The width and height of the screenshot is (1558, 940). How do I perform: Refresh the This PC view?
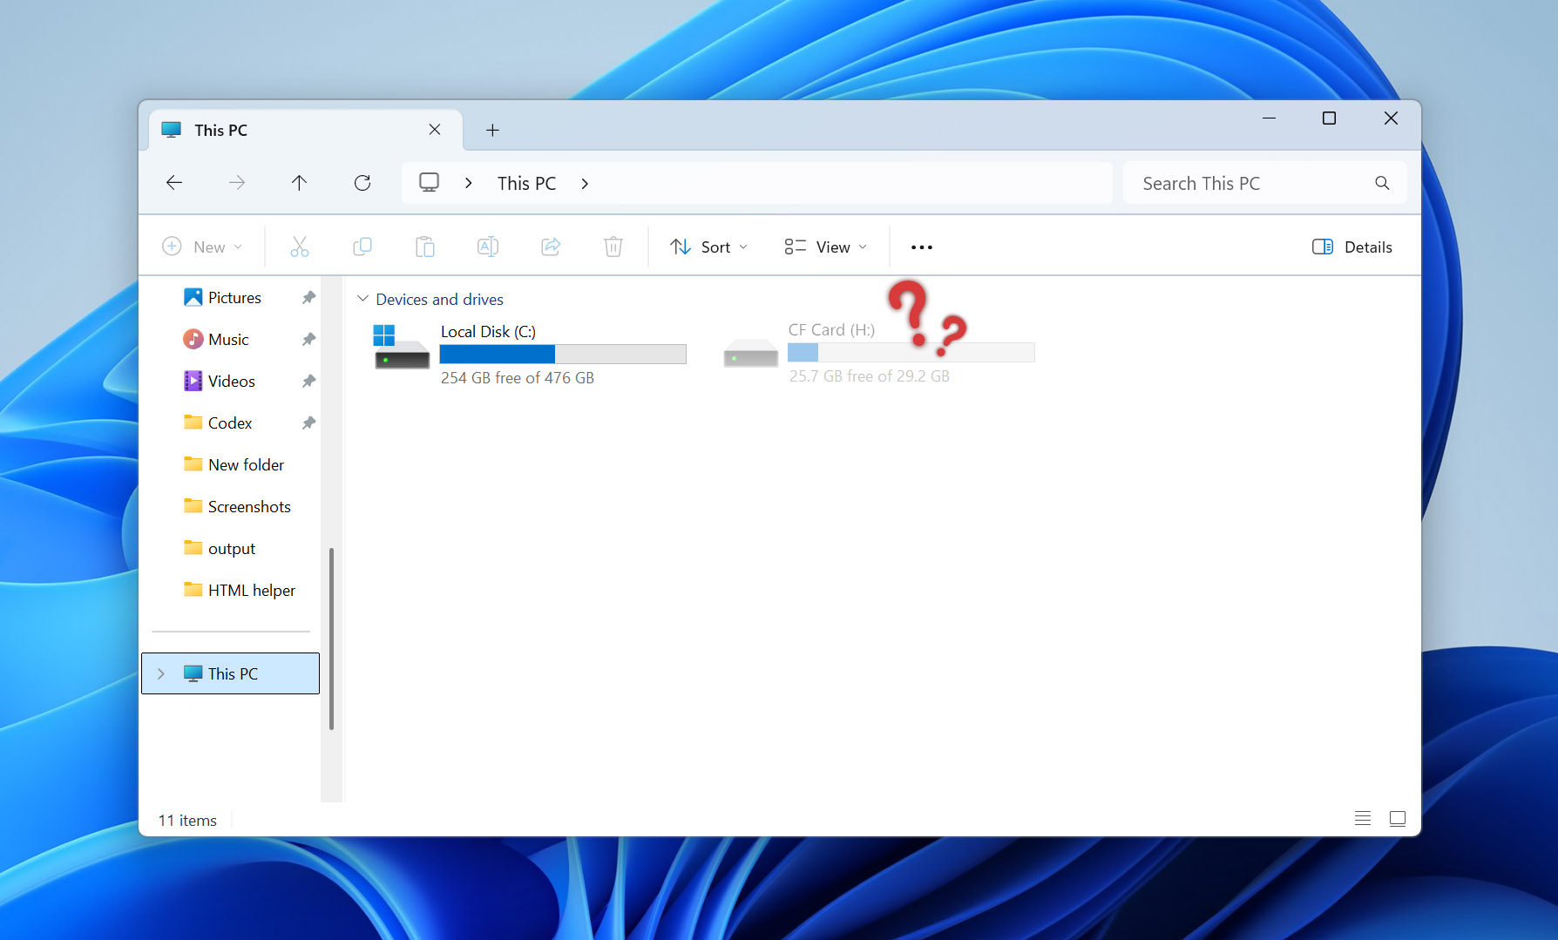(x=362, y=183)
